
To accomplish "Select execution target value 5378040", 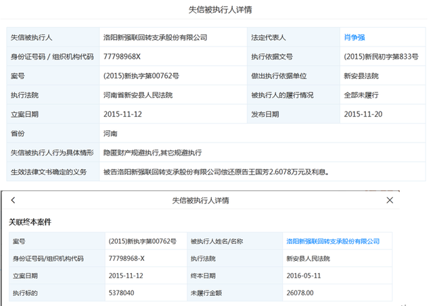I will 122,292.
